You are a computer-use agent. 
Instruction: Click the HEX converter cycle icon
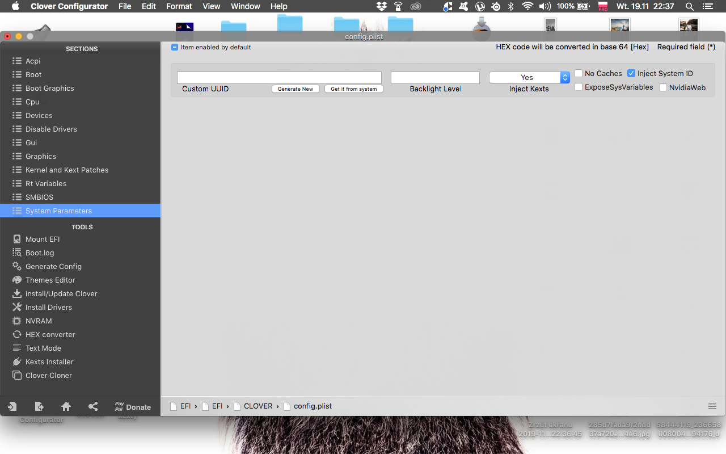[17, 334]
